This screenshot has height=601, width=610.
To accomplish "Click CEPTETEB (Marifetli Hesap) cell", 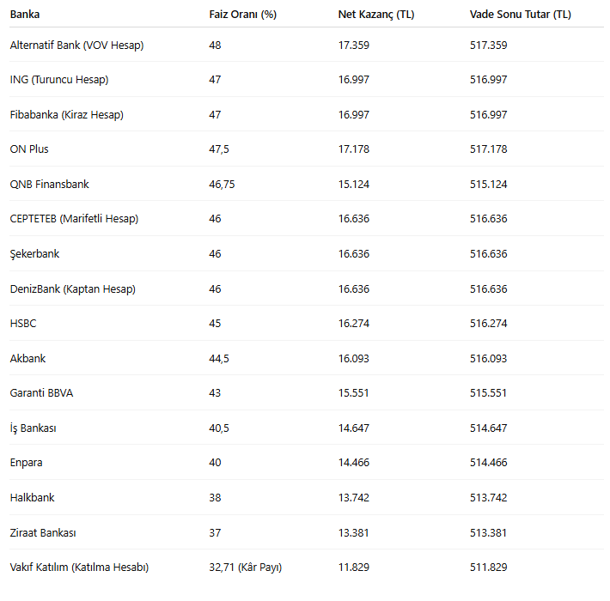I will [x=74, y=219].
